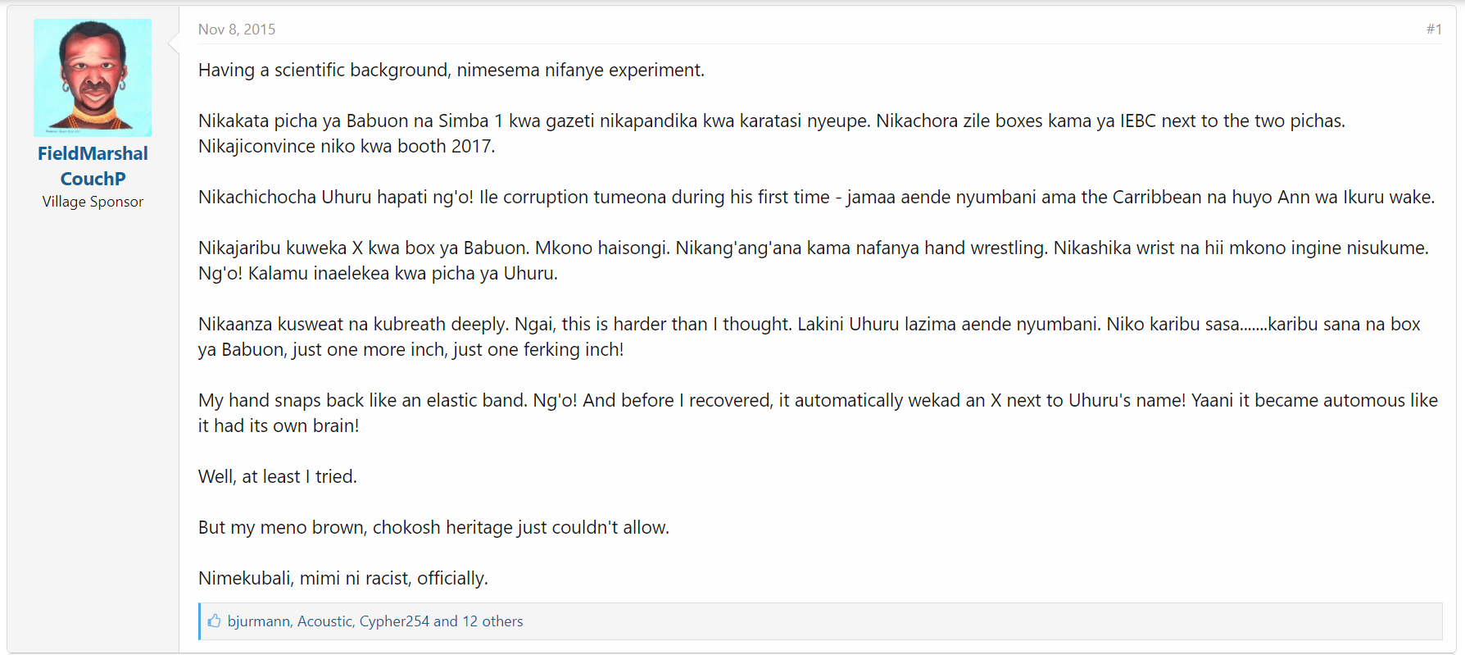Viewport: 1465px width, 655px height.
Task: Open FieldMarshal CouchP's avatar image
Action: coord(93,78)
